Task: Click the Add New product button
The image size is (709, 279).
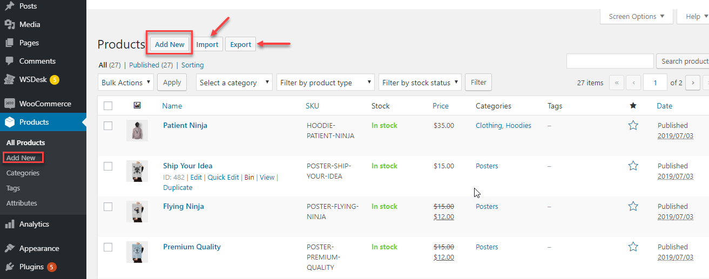Action: click(x=170, y=44)
